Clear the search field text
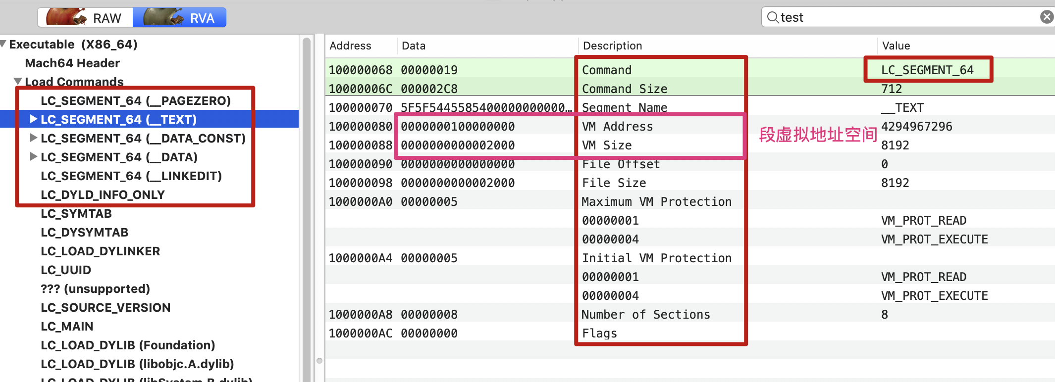 tap(1047, 17)
